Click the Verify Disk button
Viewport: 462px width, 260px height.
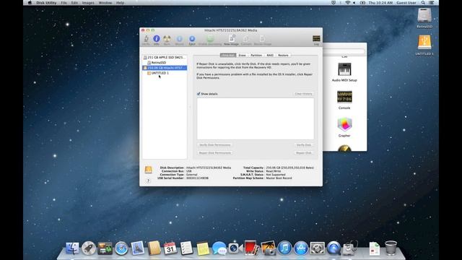303,145
